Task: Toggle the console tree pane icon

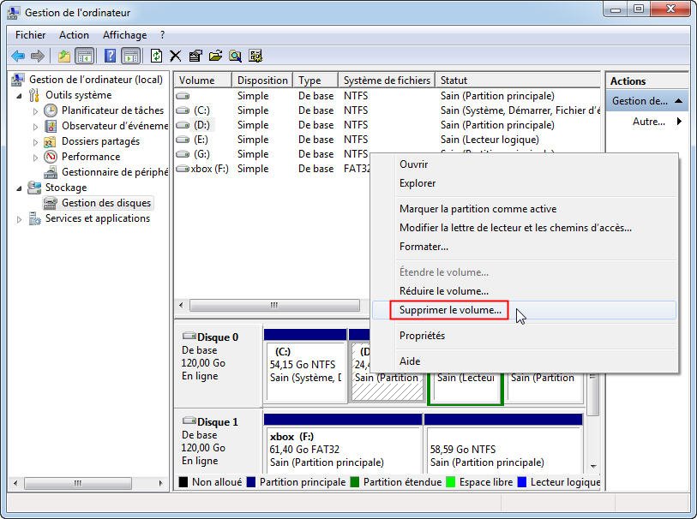Action: 85,56
